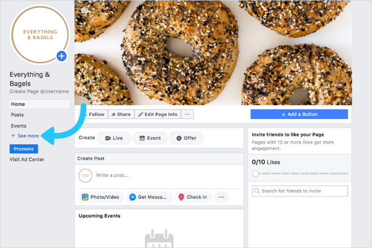Click Add a Button
Viewport: 372px width, 248px height.
point(299,114)
